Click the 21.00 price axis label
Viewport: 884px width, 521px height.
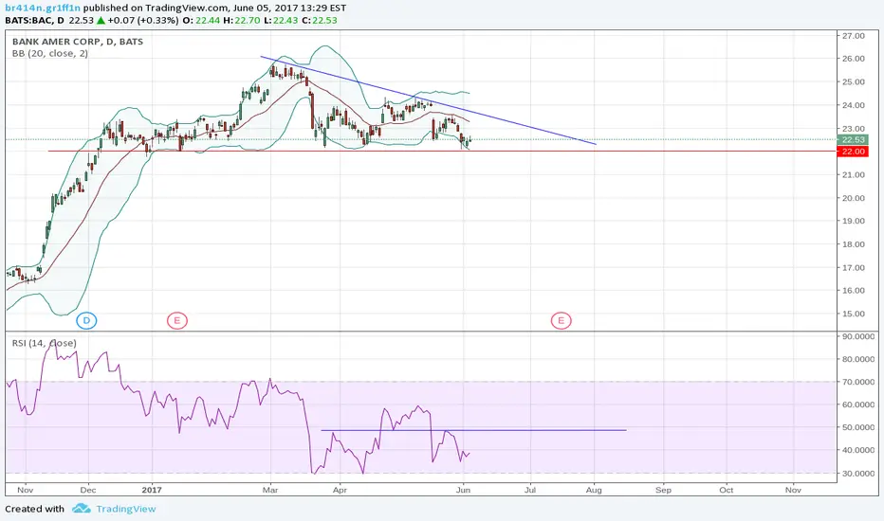pos(853,174)
